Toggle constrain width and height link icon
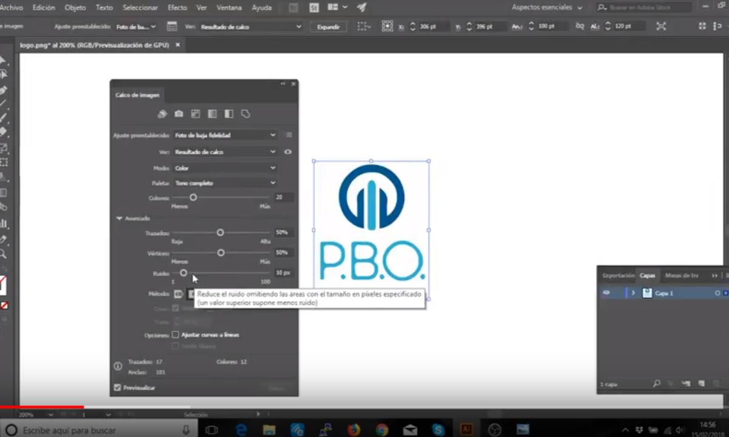 tap(580, 27)
